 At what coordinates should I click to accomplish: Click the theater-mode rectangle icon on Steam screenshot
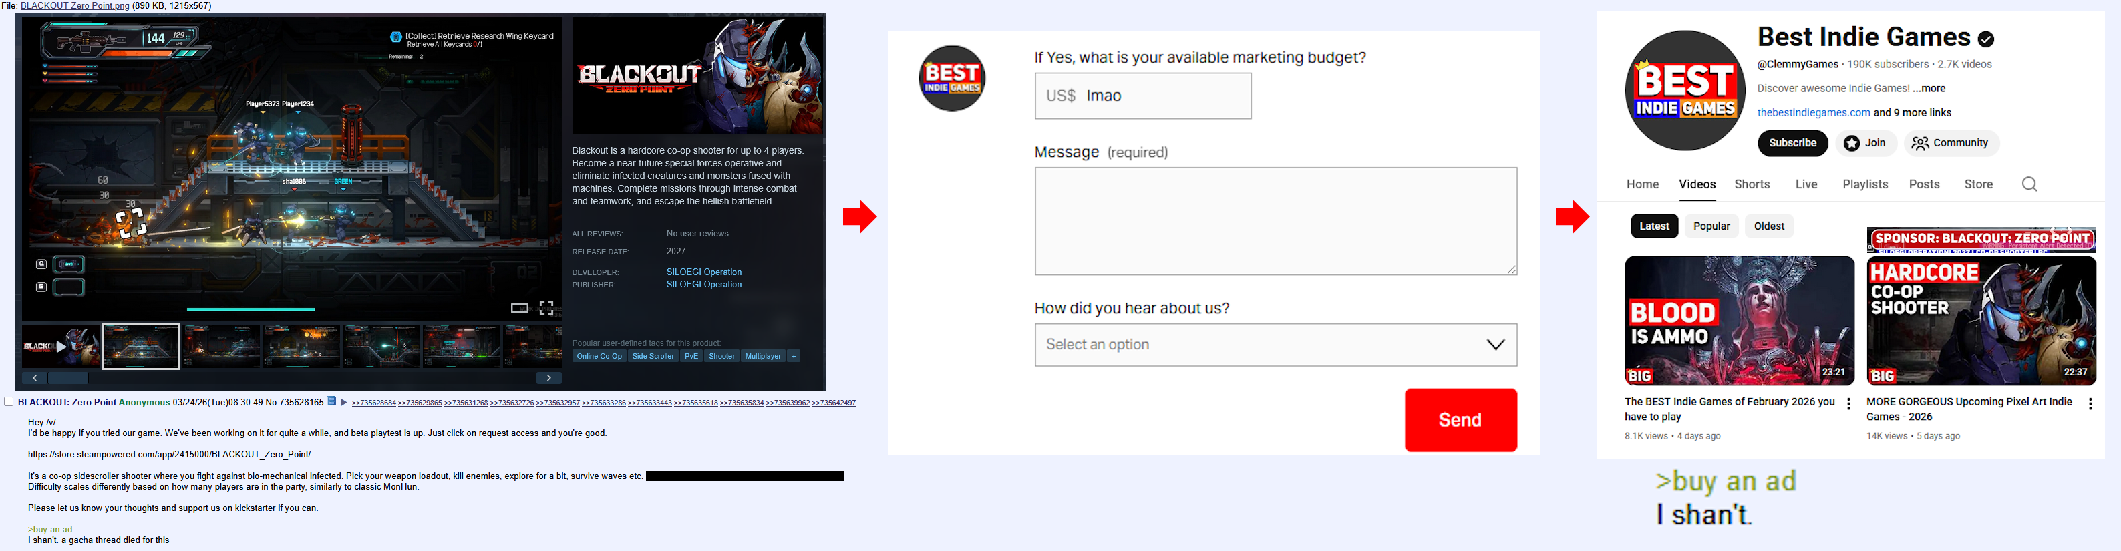(x=520, y=308)
